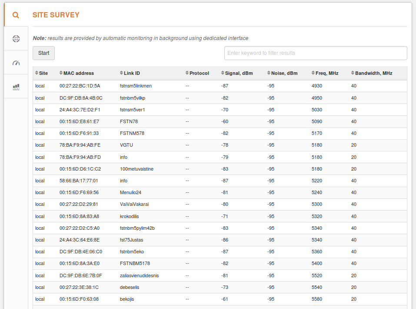Select MAC address 00:15:6D:E8:61:E7
416x309 pixels.
pyautogui.click(x=79, y=121)
